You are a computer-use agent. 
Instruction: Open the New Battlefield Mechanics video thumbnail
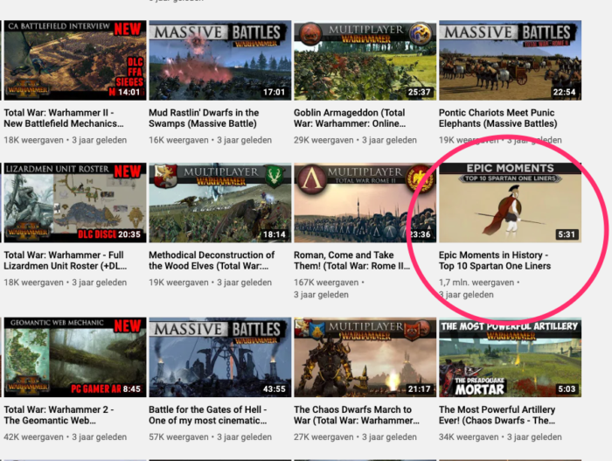pos(74,60)
